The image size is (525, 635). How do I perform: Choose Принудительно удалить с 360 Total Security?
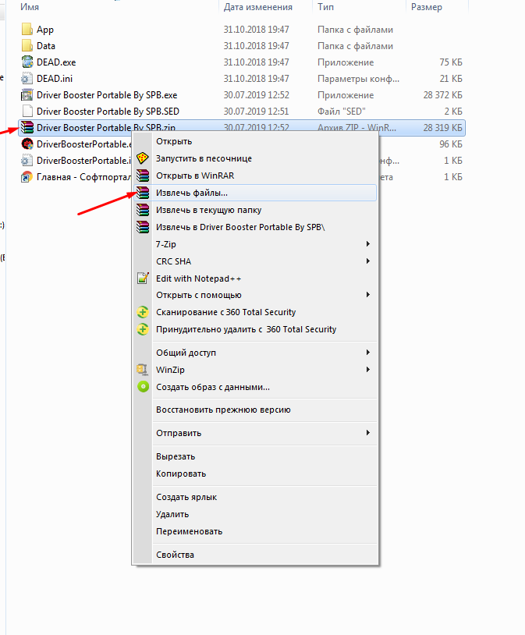(x=255, y=329)
